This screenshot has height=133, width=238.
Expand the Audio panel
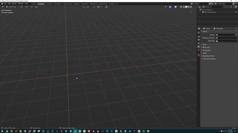click(205, 53)
